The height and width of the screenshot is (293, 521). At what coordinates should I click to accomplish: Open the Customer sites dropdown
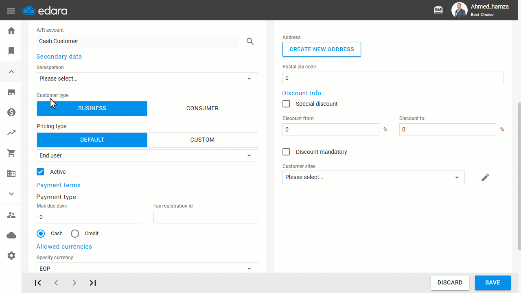374,177
